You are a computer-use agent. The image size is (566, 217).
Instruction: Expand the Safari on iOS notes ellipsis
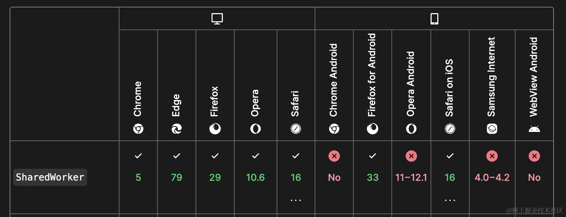(450, 200)
